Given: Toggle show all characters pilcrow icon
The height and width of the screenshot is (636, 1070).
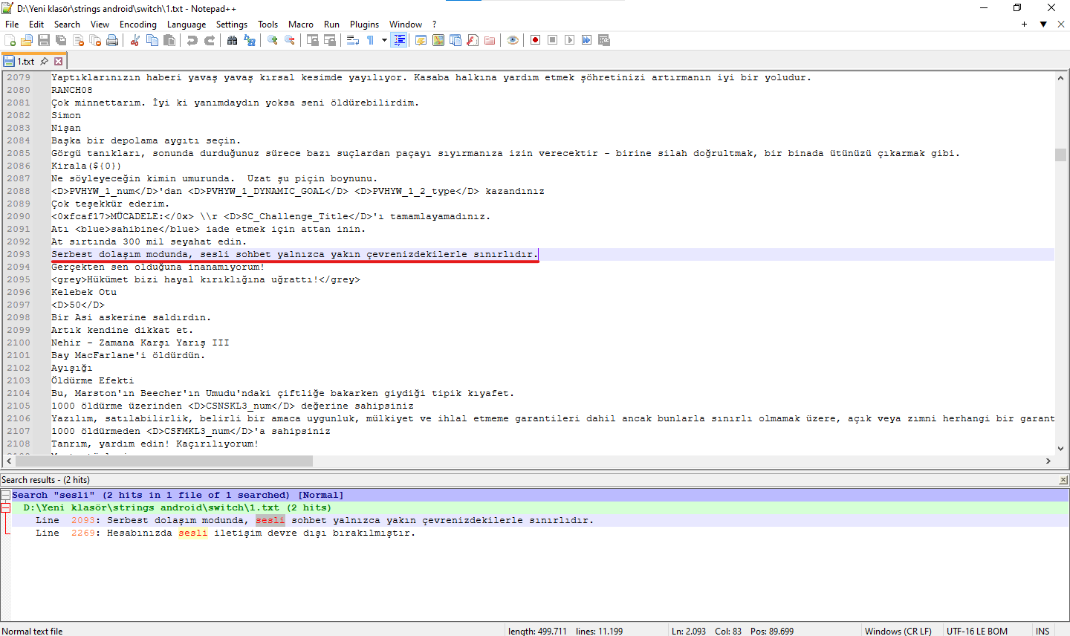Looking at the screenshot, I should pyautogui.click(x=370, y=40).
